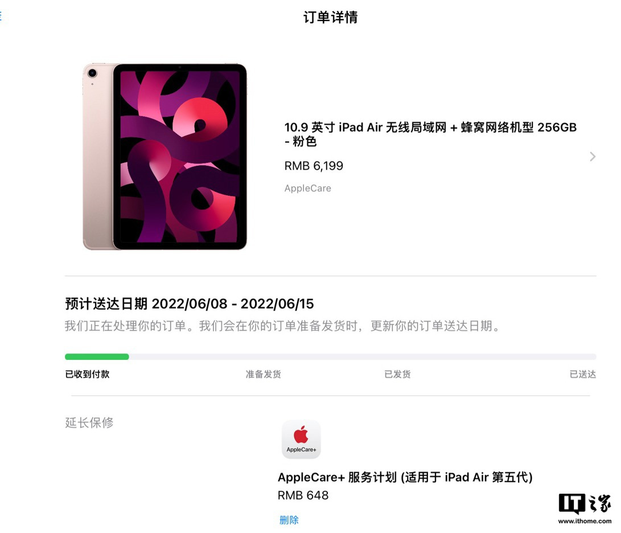Click the 预计送达日期 delivery date heading
Viewport: 621px width, 533px height.
point(190,304)
